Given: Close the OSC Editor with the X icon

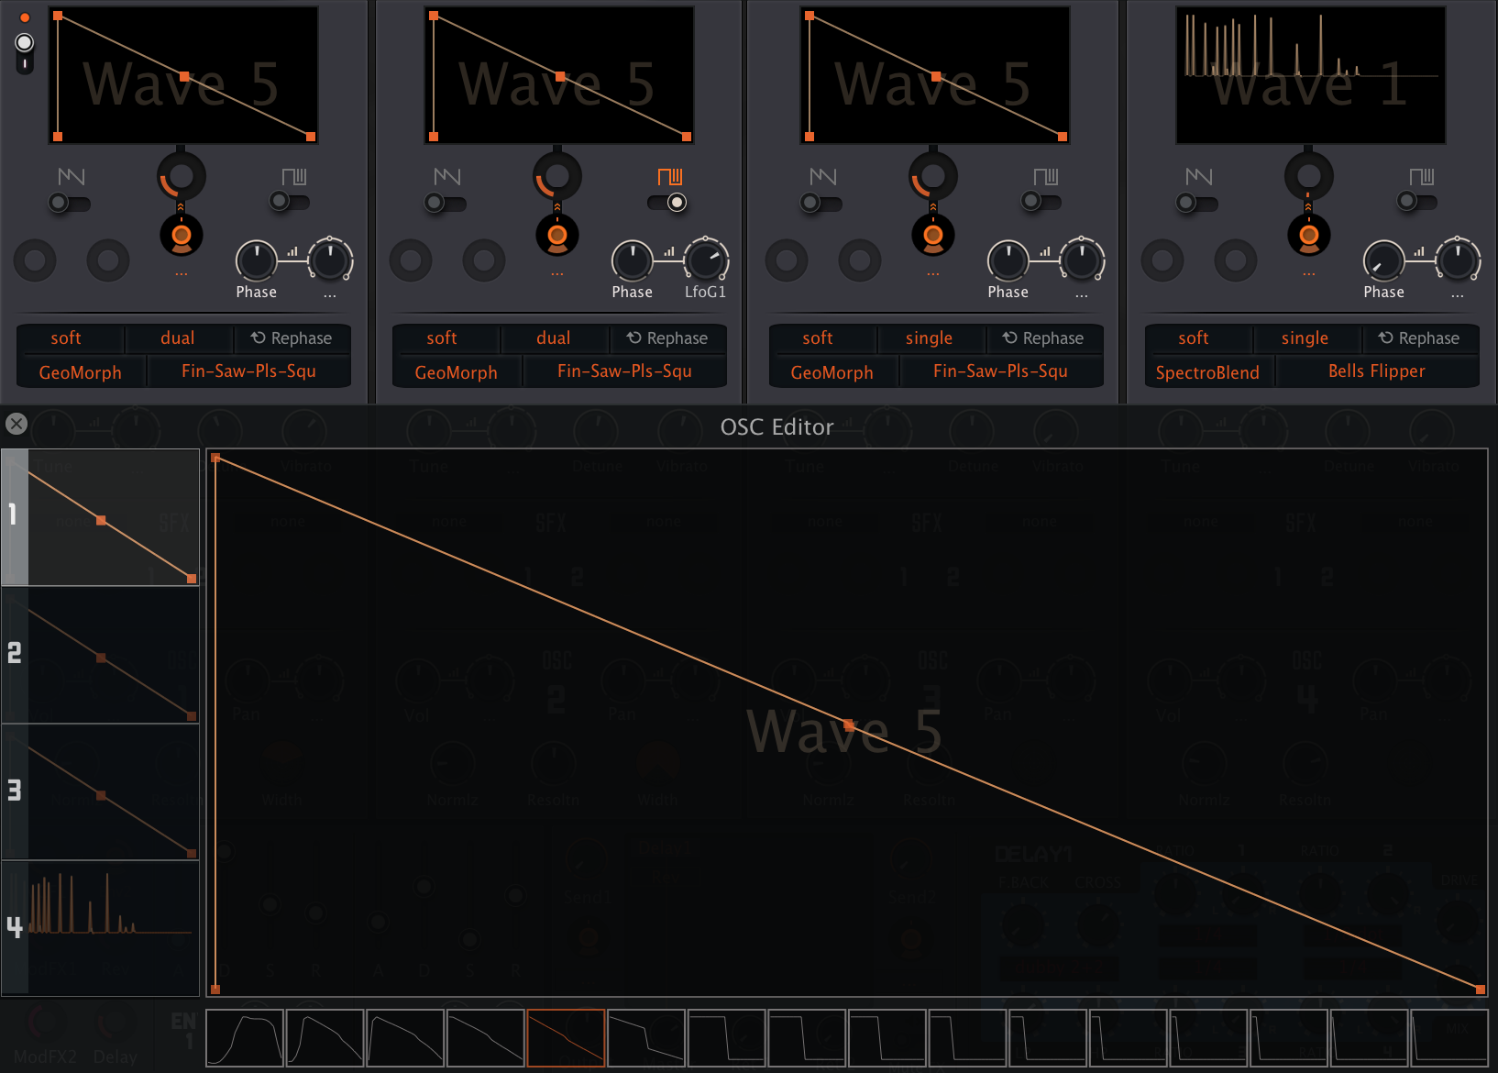Looking at the screenshot, I should [17, 424].
